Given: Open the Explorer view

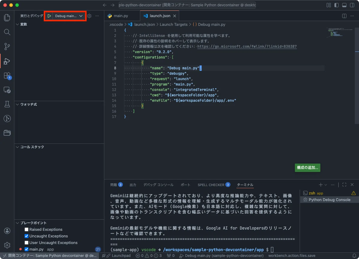Looking at the screenshot, I should point(7,18).
